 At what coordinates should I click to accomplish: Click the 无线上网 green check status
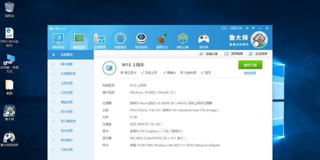point(149,72)
